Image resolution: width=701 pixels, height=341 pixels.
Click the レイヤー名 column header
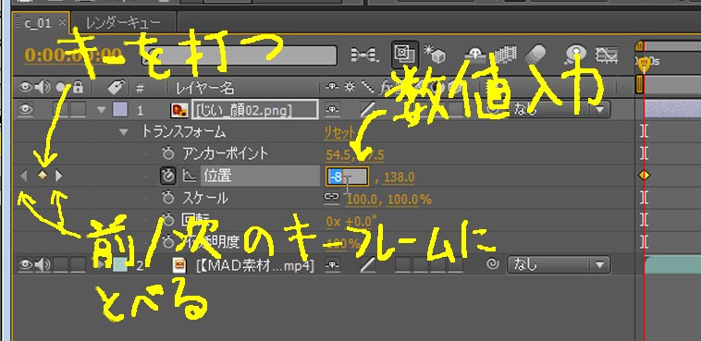(204, 88)
